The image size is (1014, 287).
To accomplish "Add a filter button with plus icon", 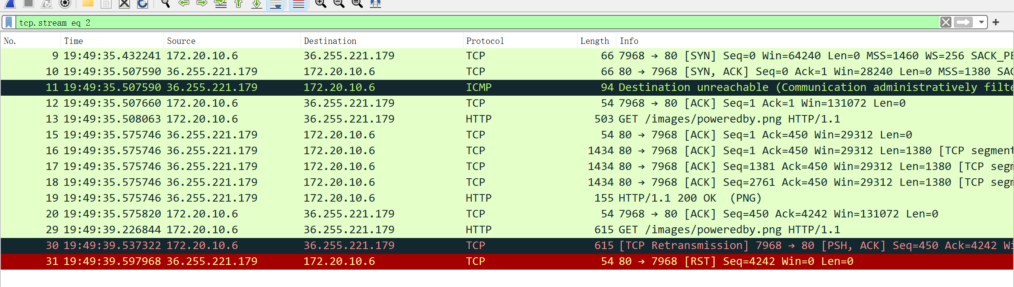I will (996, 23).
